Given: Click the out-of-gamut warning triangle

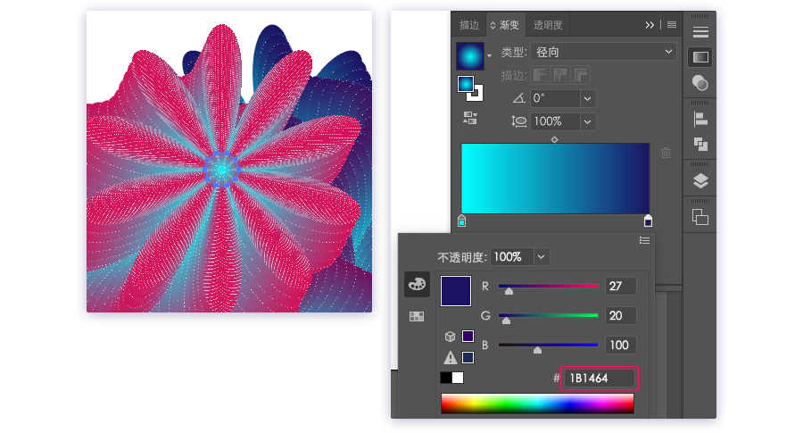Looking at the screenshot, I should 451,357.
